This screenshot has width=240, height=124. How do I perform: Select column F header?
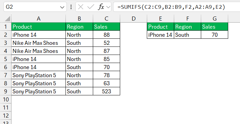pos(187,19)
